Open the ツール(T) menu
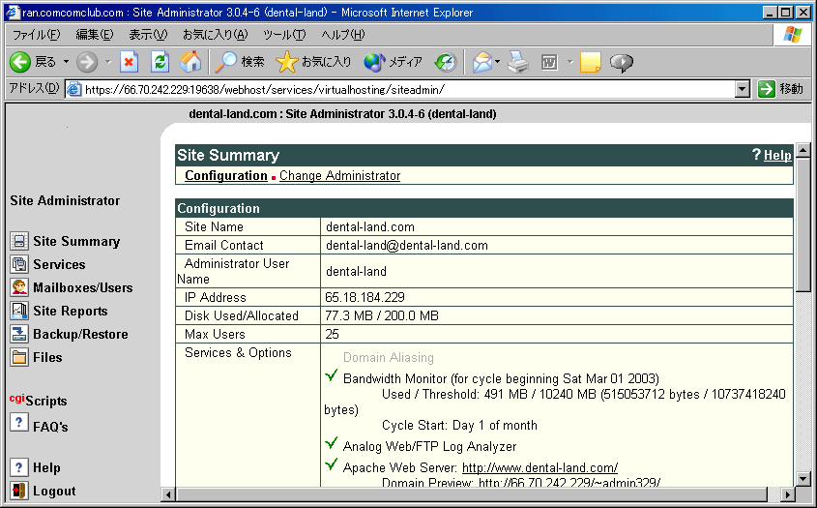The height and width of the screenshot is (508, 817). (284, 35)
